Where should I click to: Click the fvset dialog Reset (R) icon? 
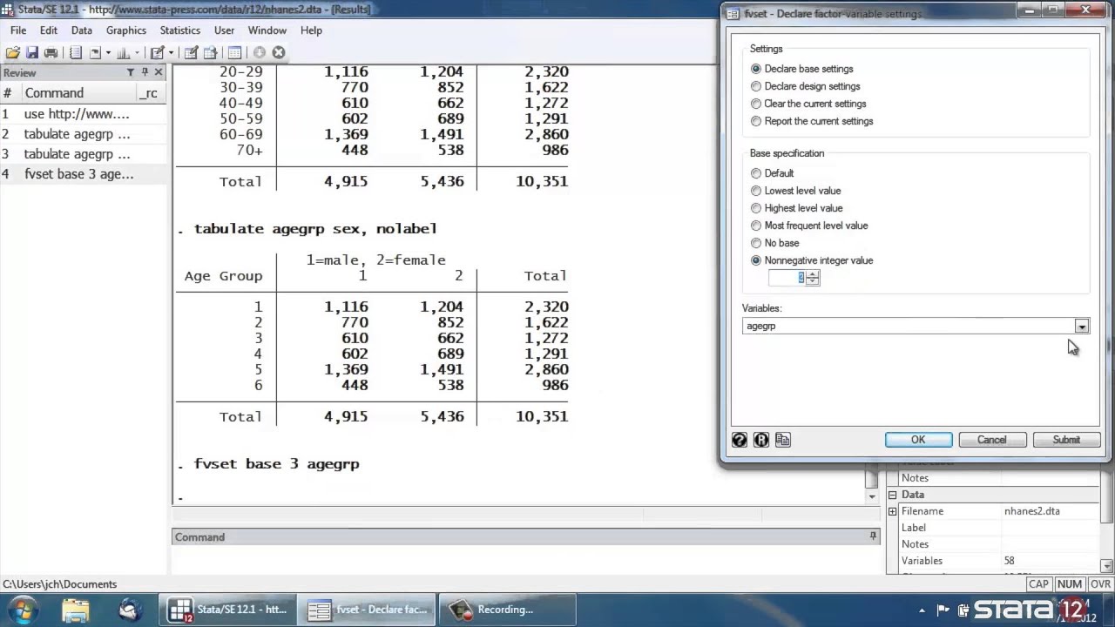pos(761,440)
